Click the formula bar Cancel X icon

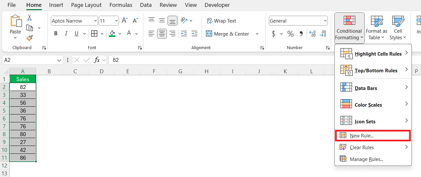(x=77, y=60)
